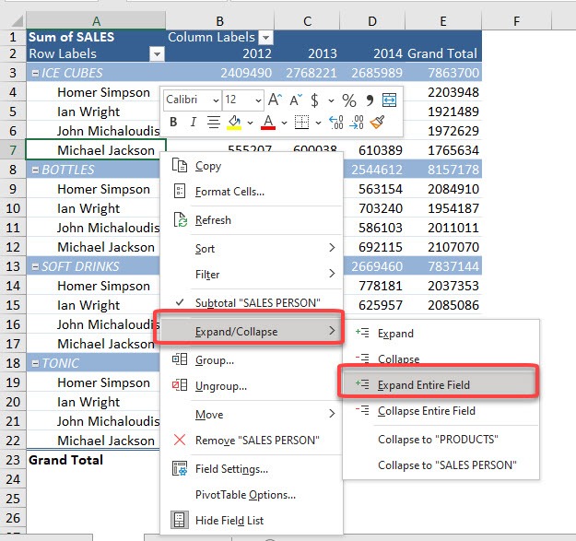Click the Format Painter brush
Screen dimensions: 576x541
377,122
